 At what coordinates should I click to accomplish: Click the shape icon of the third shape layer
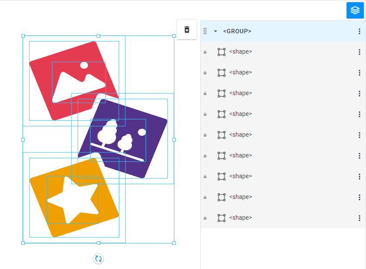(222, 93)
